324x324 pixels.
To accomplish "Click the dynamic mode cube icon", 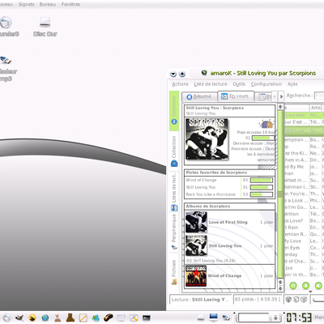I will click(304, 300).
